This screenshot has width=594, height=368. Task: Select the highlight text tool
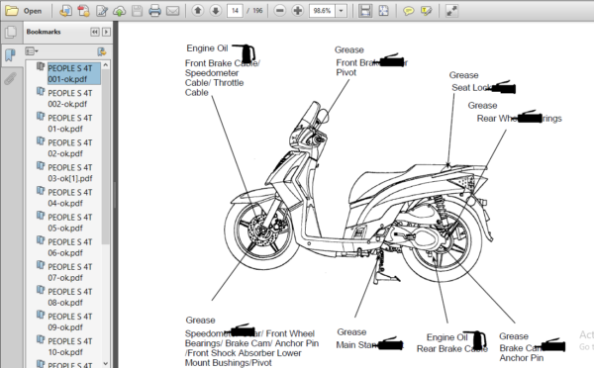426,11
